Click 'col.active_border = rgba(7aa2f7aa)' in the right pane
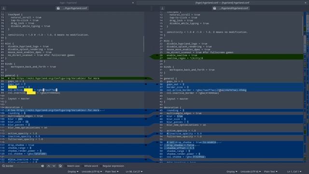 tap(192, 90)
